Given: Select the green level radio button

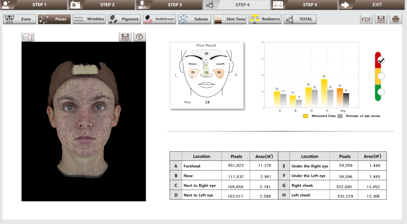Looking at the screenshot, I should (381, 92).
